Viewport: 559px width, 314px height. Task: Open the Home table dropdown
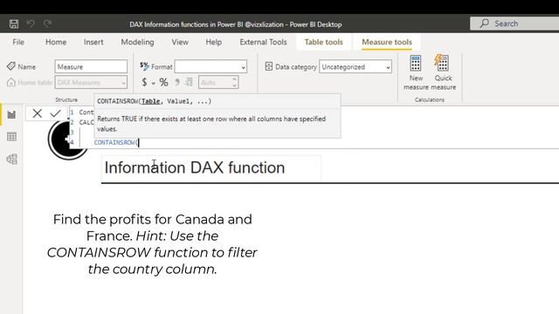91,82
